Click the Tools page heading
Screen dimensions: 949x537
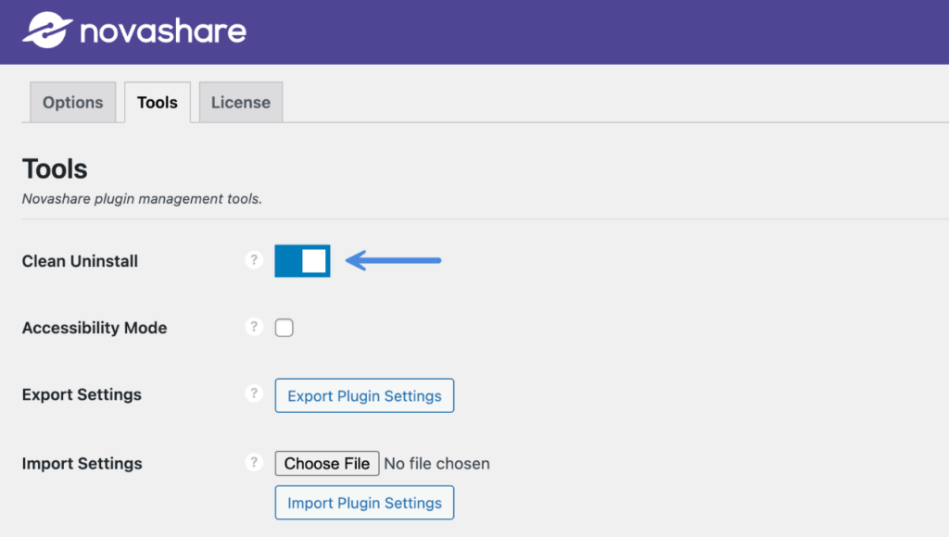pyautogui.click(x=55, y=169)
